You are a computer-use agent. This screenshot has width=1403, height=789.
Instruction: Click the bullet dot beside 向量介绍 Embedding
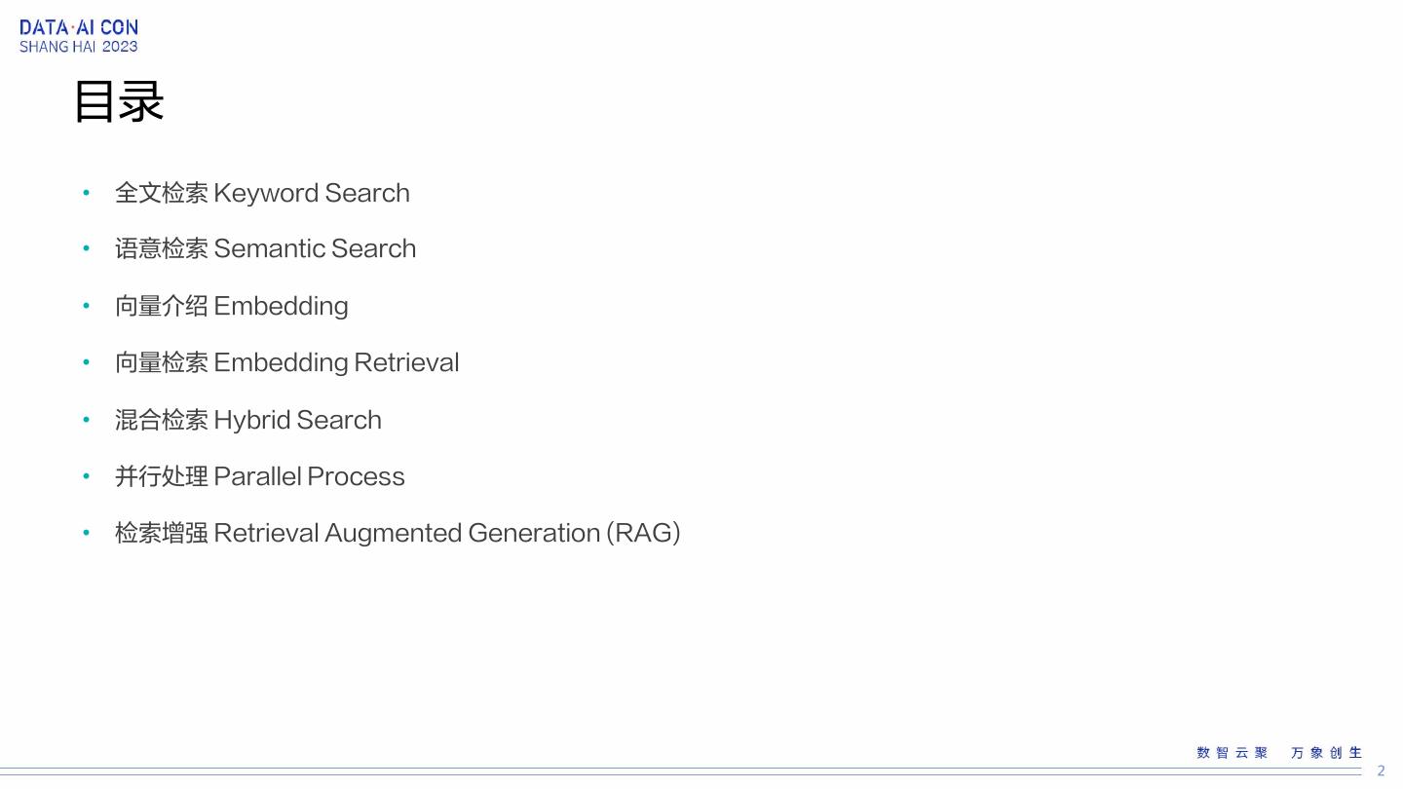[87, 306]
